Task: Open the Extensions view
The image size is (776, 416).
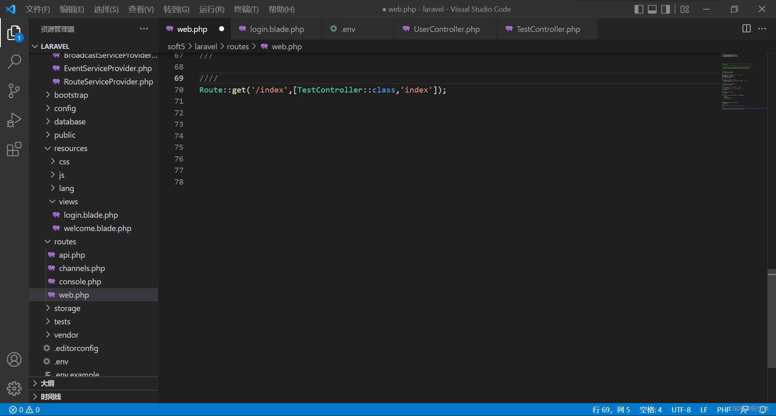Action: [x=14, y=149]
